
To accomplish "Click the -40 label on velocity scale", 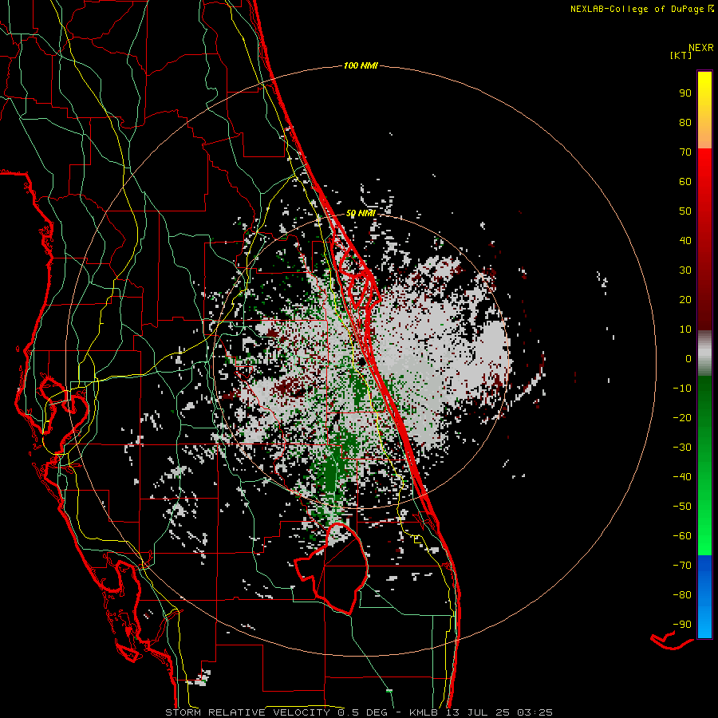I will pos(682,477).
